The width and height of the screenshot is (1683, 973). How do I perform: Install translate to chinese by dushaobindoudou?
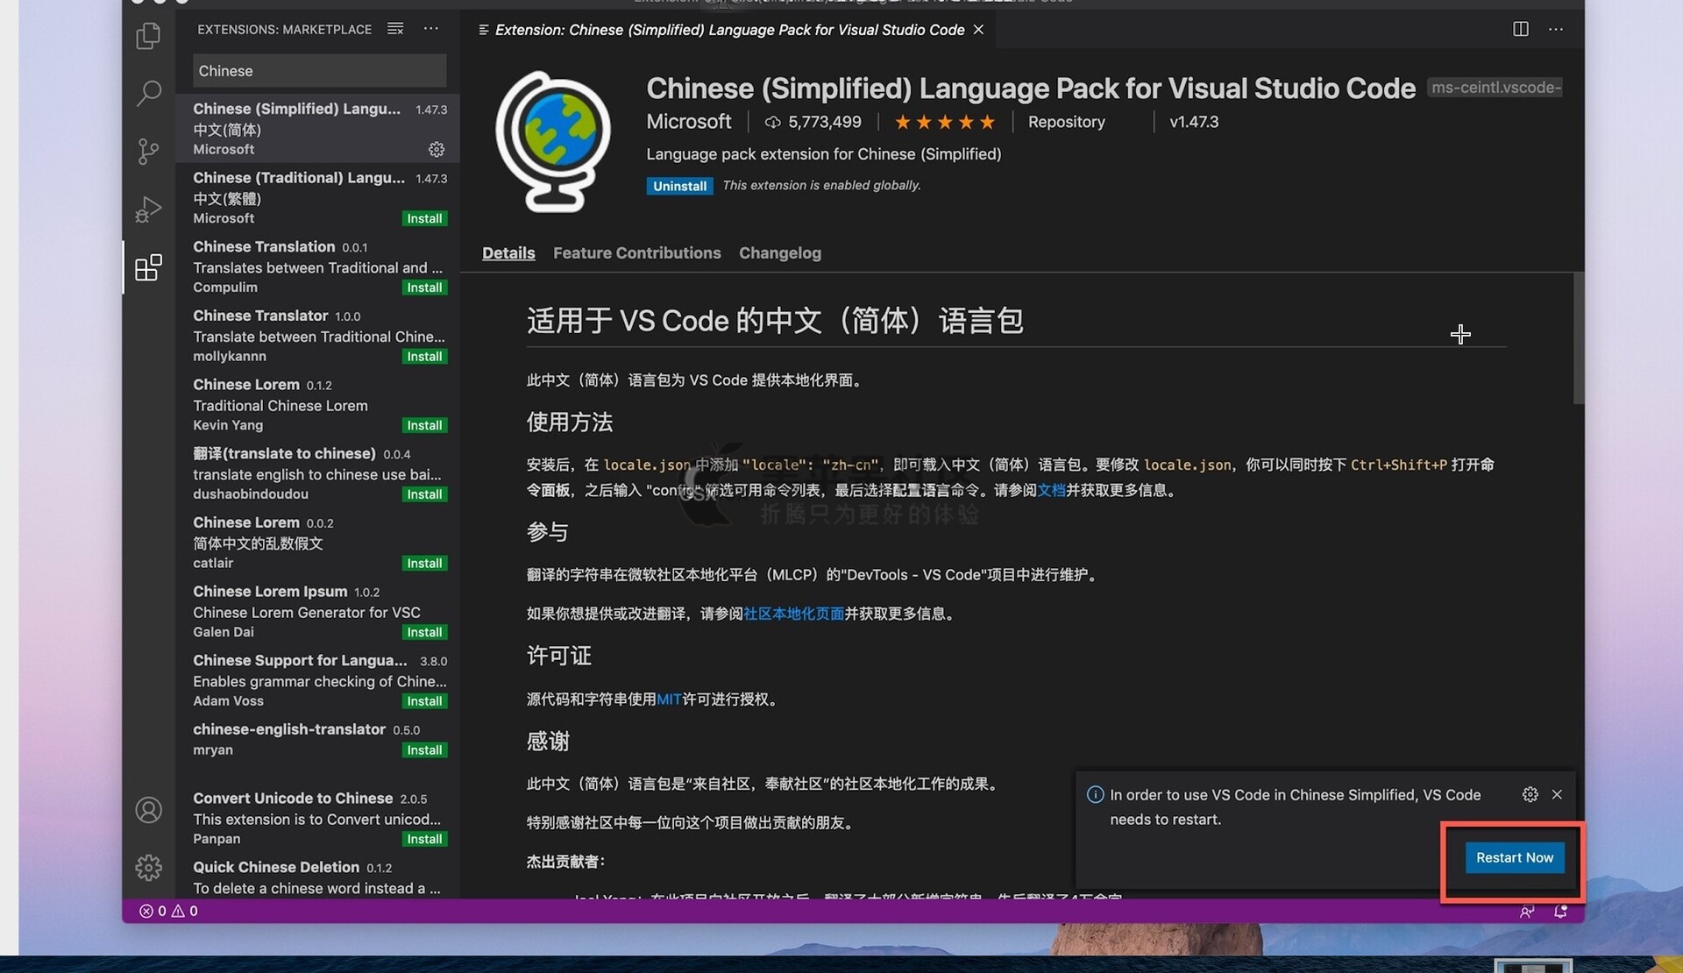coord(424,494)
